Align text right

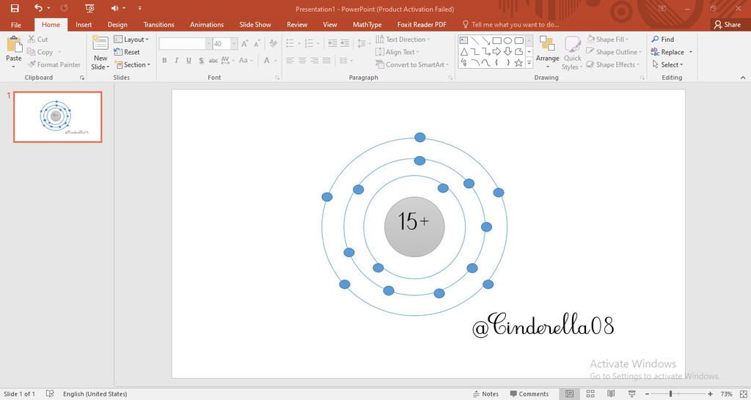pos(314,60)
